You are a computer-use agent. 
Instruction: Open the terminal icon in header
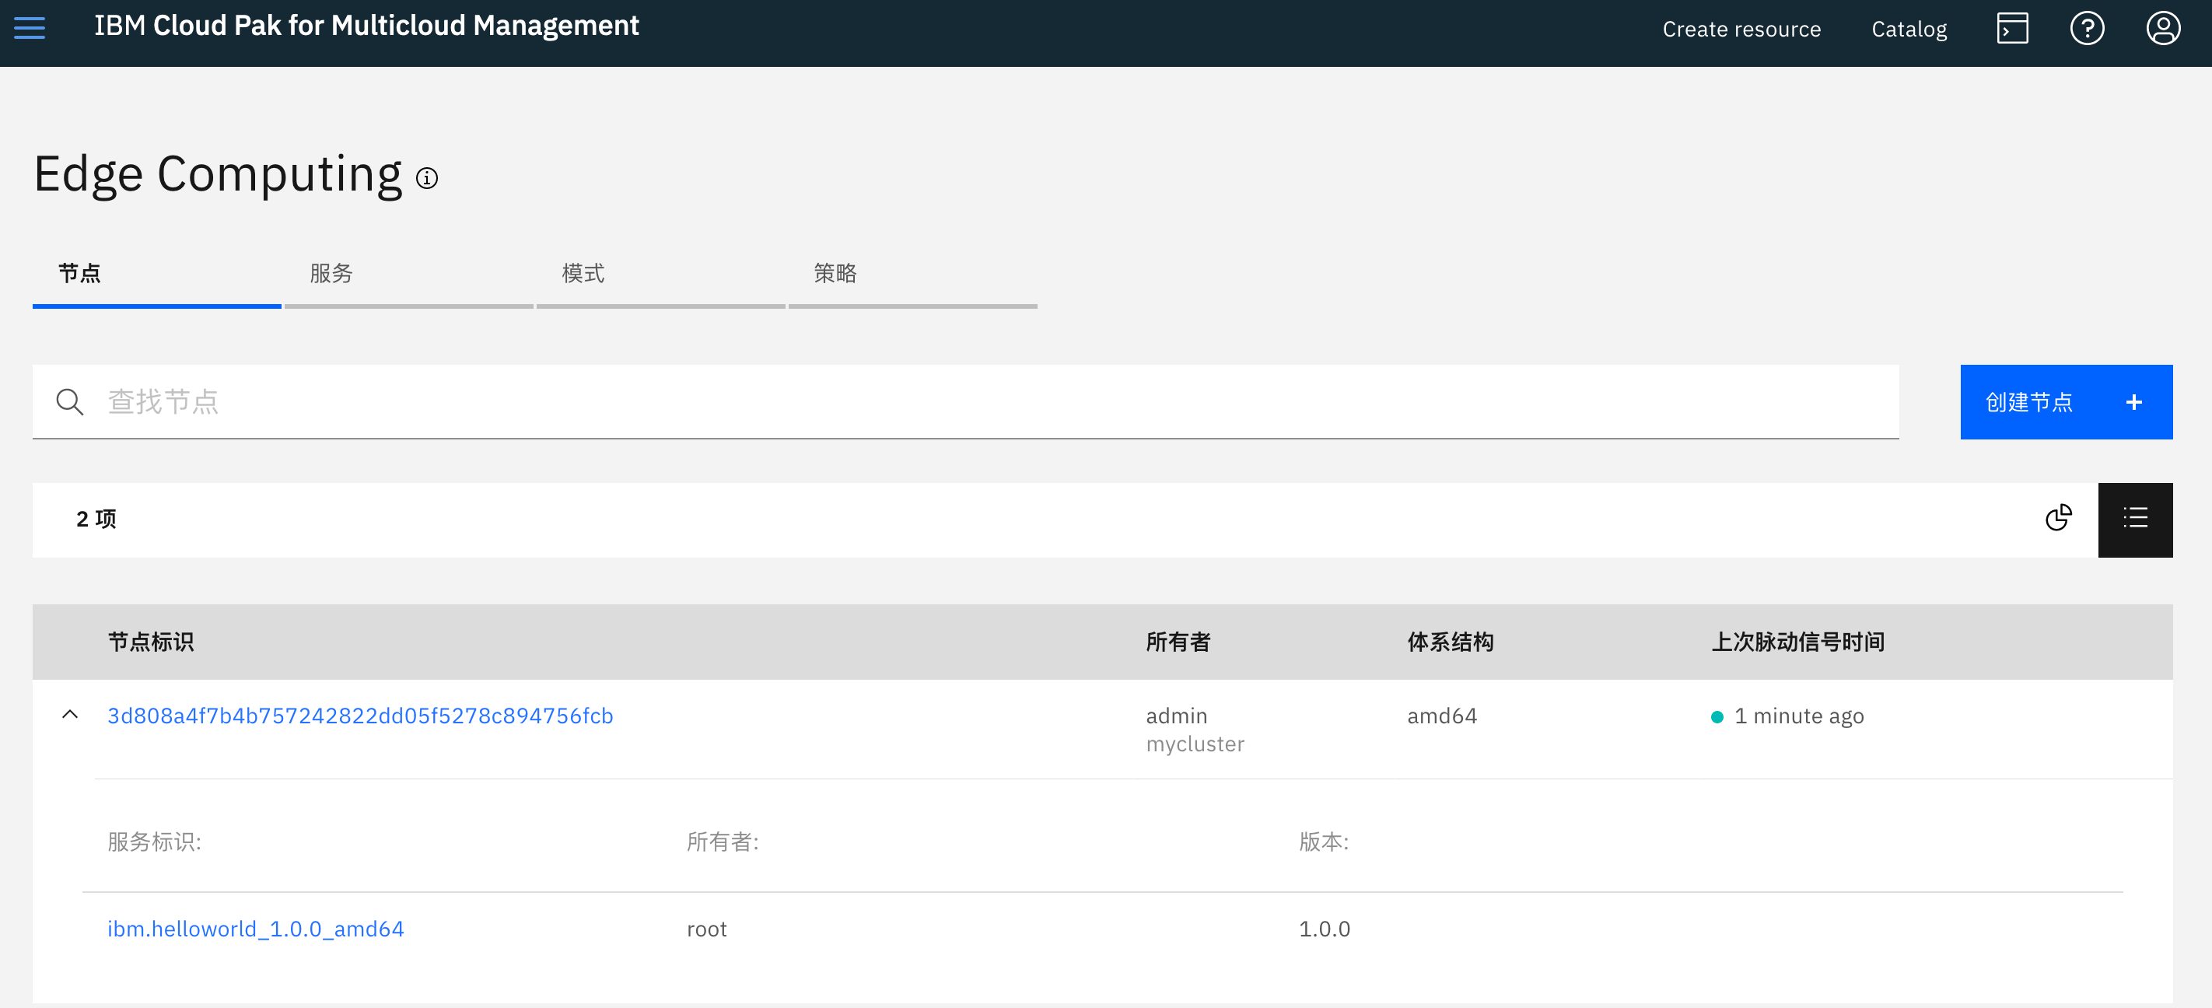point(2012,28)
